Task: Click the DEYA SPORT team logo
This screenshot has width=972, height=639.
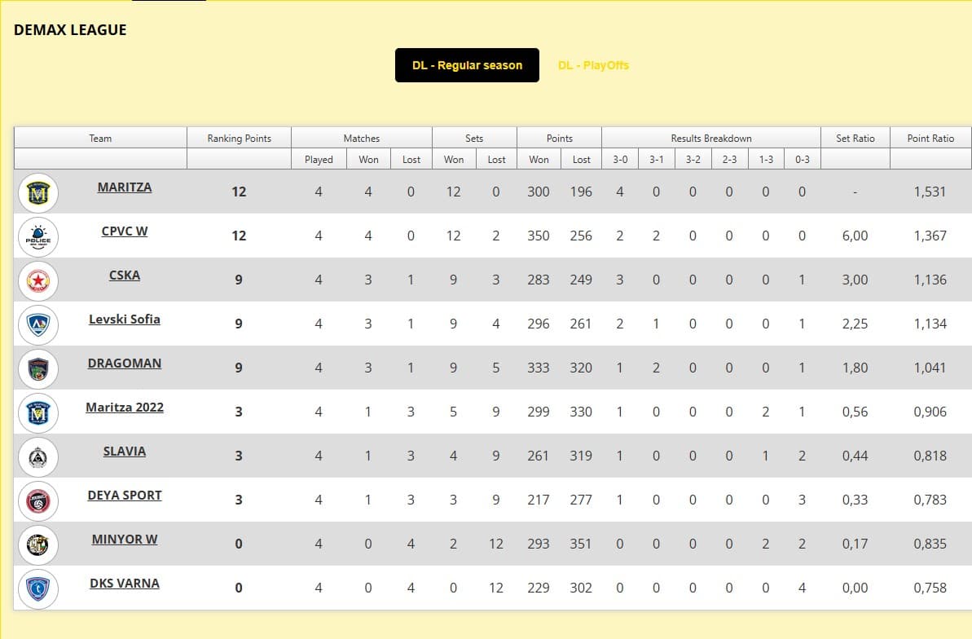Action: point(38,500)
